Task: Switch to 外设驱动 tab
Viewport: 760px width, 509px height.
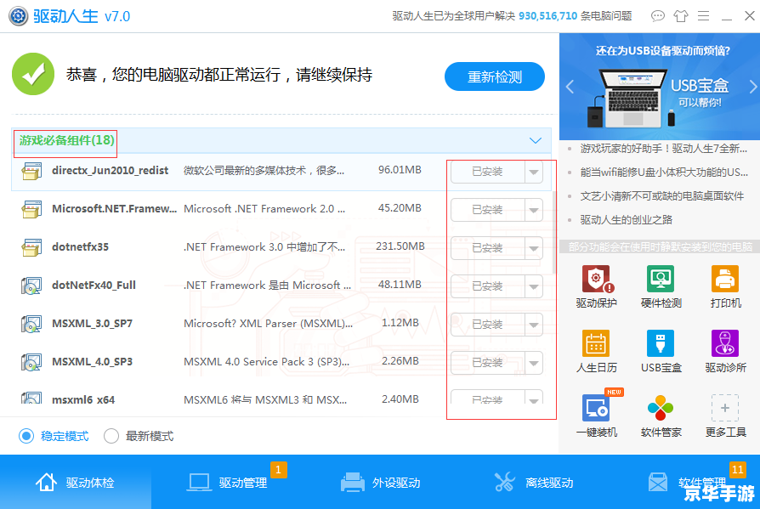Action: point(381,483)
